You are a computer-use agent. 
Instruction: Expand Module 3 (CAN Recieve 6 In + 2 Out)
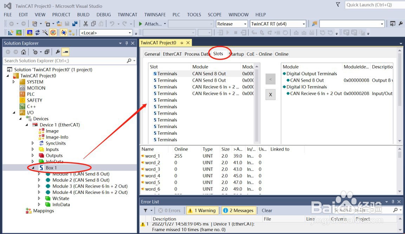coord(39,186)
